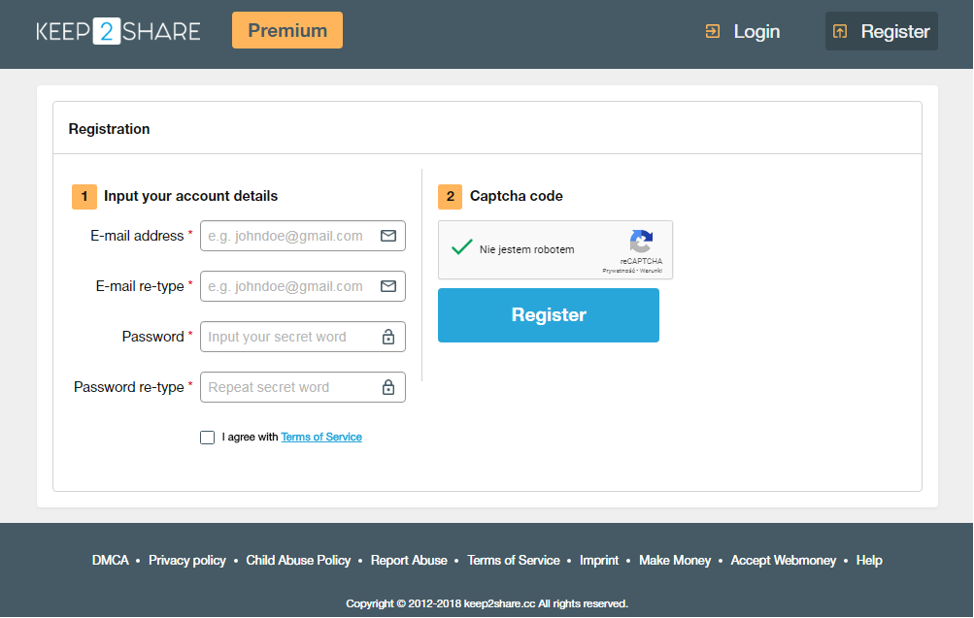Viewport: 974px width, 618px height.
Task: Click padlock icon in Password re-type field
Action: pyautogui.click(x=388, y=386)
